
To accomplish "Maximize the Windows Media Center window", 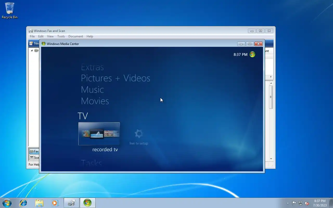I will point(250,44).
